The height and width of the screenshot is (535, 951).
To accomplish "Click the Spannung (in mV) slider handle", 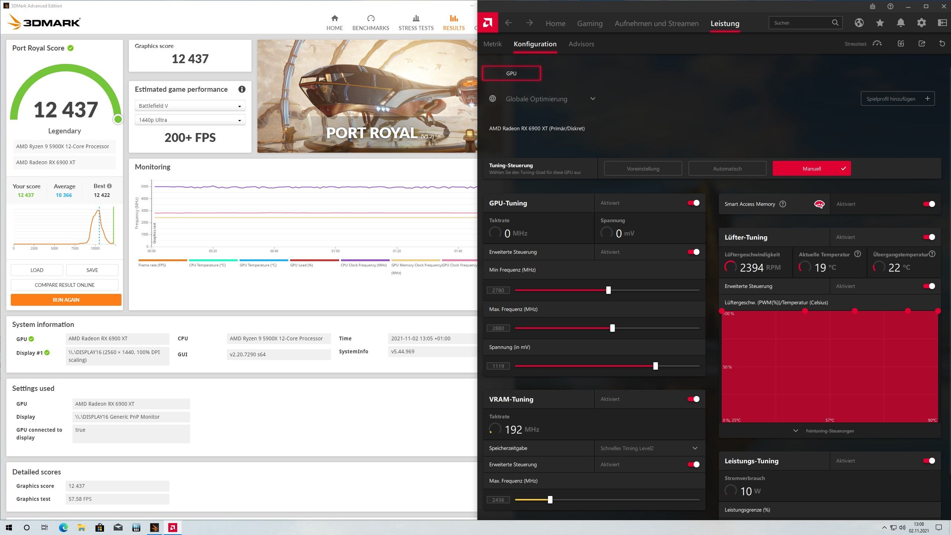I will point(655,366).
